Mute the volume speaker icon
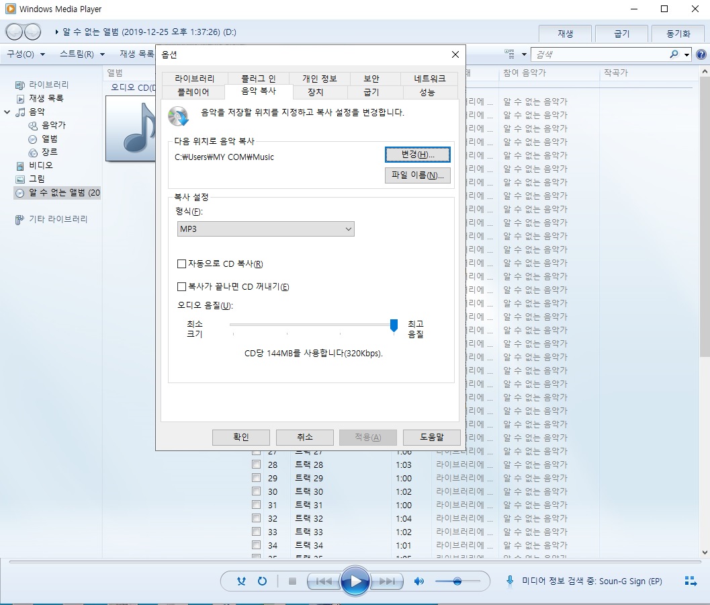 point(419,581)
